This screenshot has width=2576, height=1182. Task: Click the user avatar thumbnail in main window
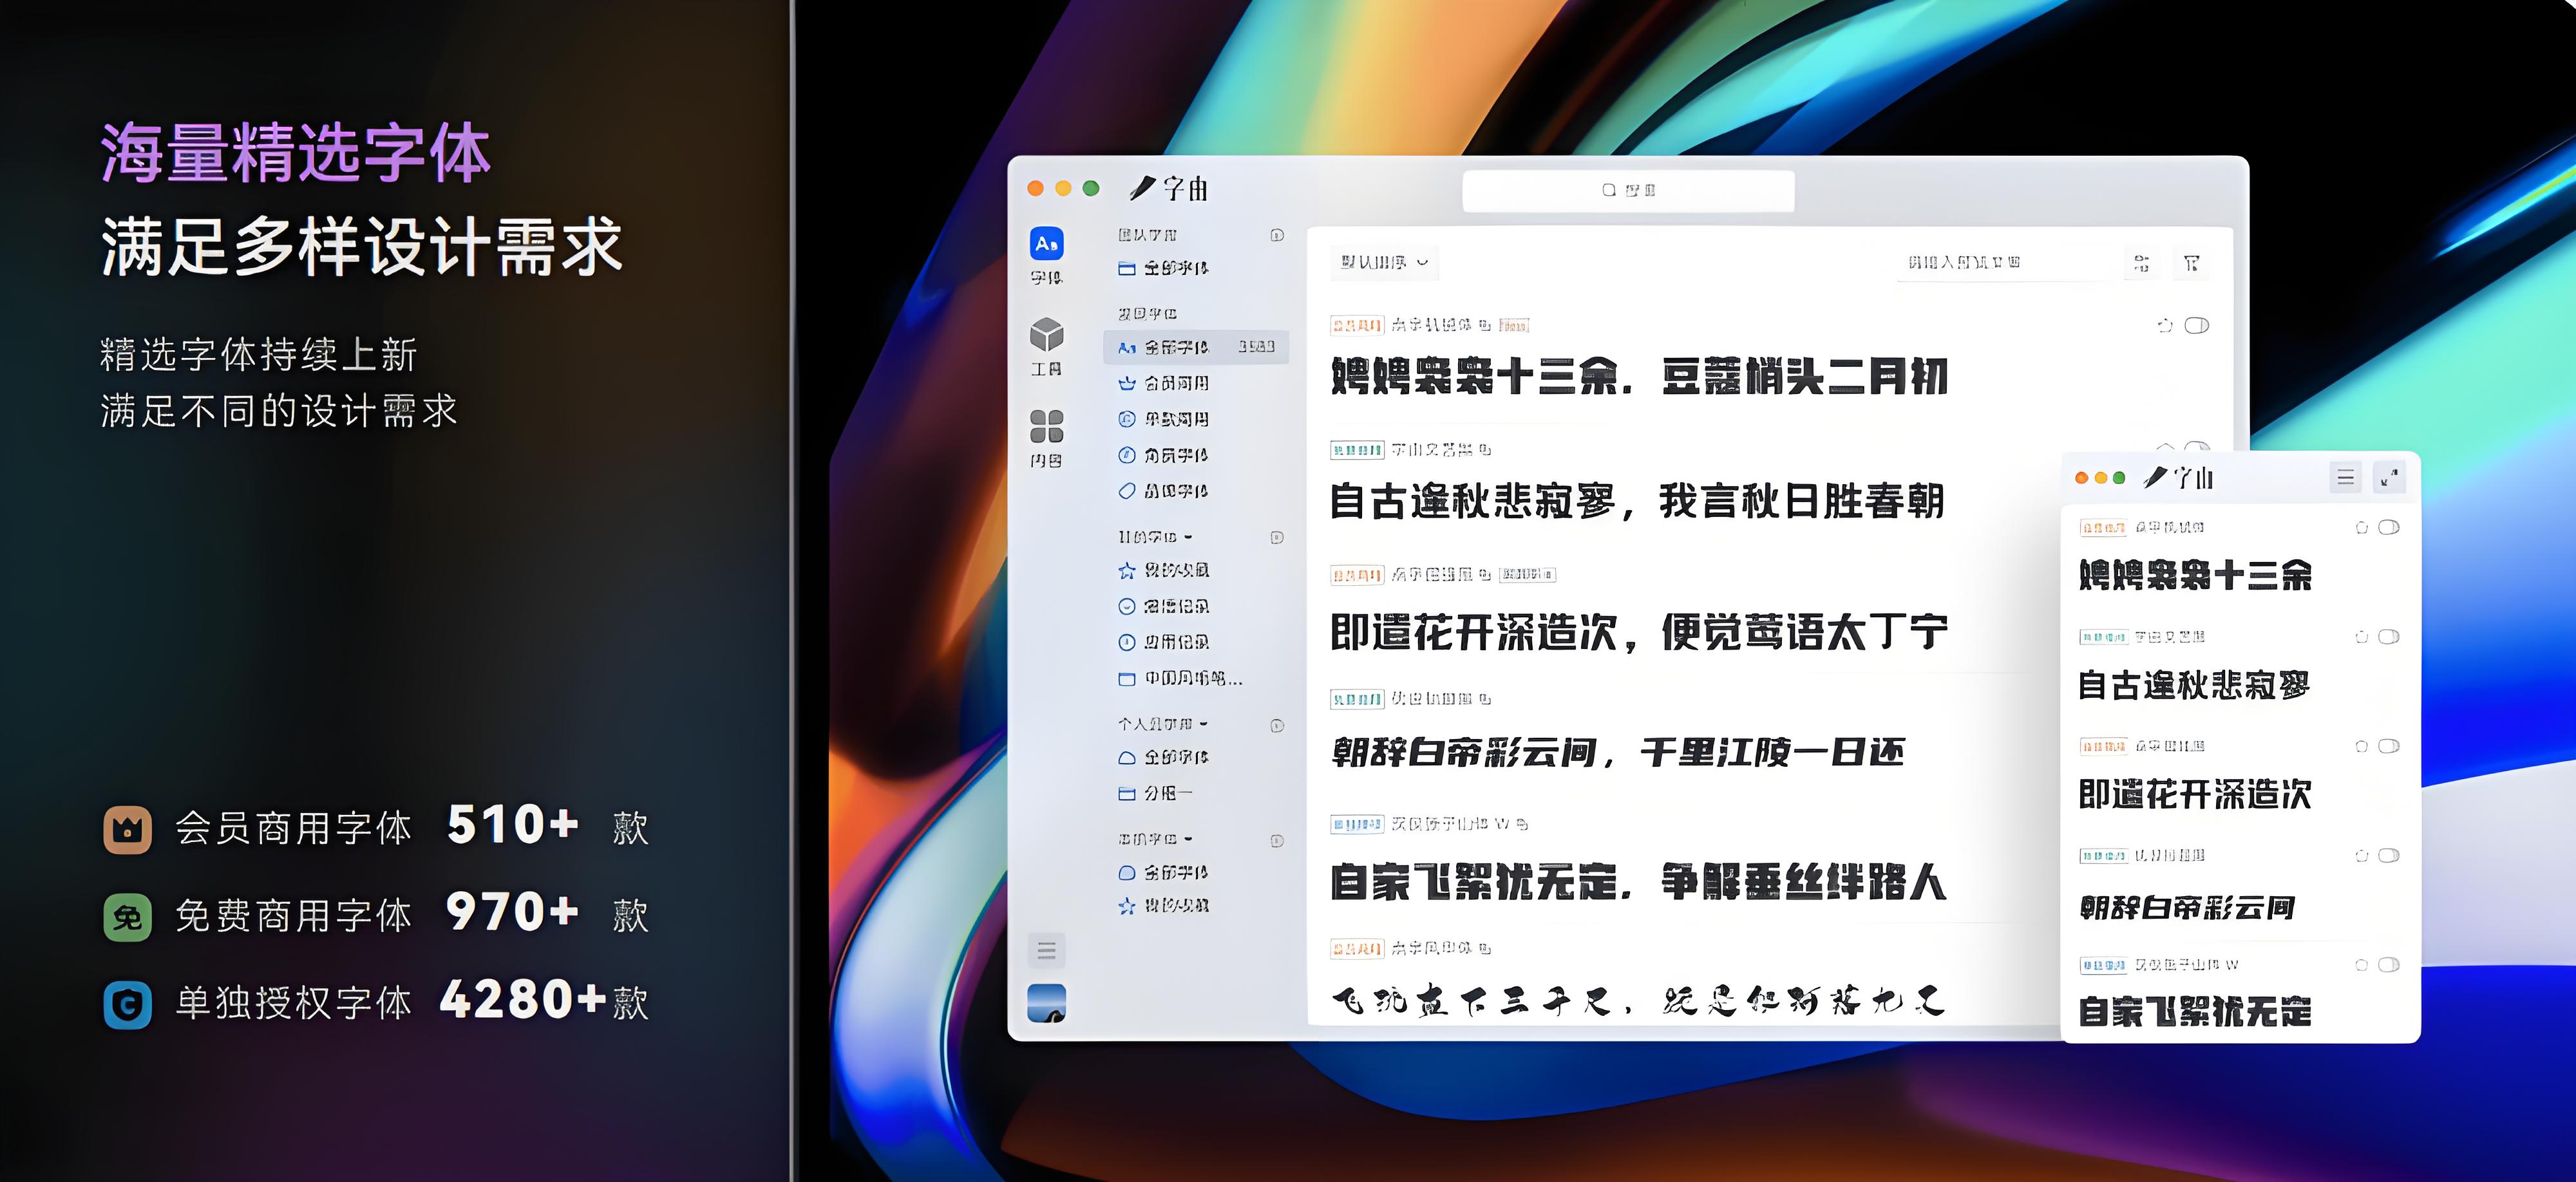pyautogui.click(x=1046, y=1003)
